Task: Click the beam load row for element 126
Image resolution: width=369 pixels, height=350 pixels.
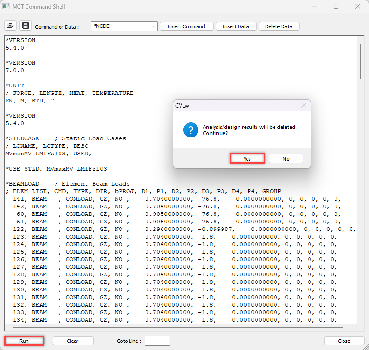Action: pos(175,259)
